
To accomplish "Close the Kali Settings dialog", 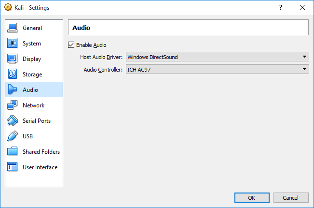I will click(302, 7).
